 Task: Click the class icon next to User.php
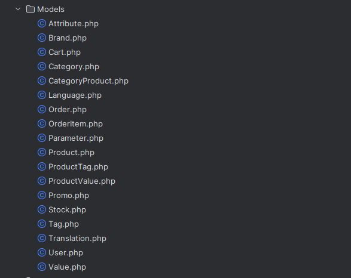[42, 252]
